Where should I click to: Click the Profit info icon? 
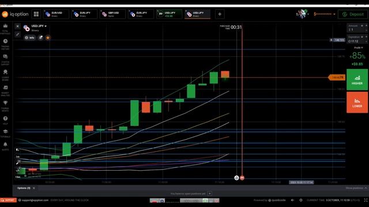point(362,48)
